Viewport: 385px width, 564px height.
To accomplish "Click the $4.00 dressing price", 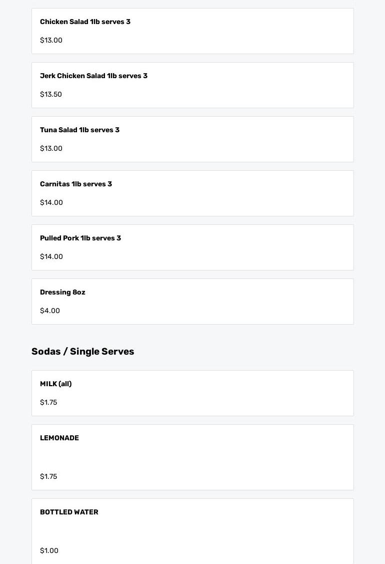I will point(50,311).
